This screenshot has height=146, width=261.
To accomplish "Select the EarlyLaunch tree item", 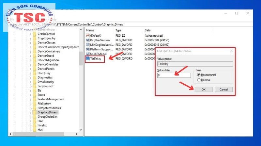I will (45, 86).
